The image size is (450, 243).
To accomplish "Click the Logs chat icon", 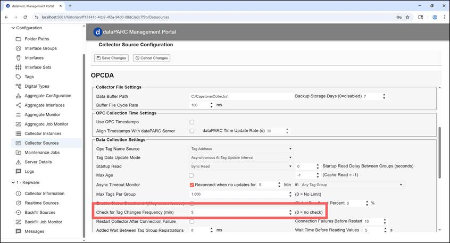I will point(19,171).
